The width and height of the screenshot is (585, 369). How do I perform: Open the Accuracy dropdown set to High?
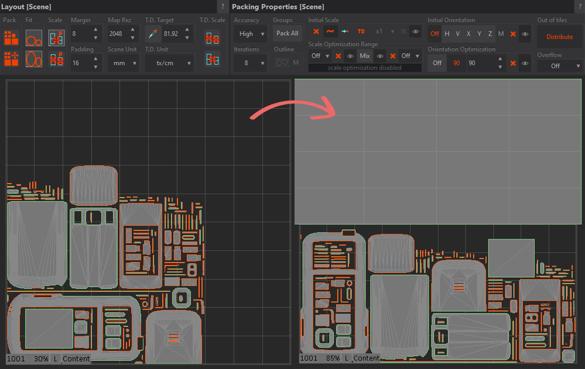pyautogui.click(x=250, y=34)
